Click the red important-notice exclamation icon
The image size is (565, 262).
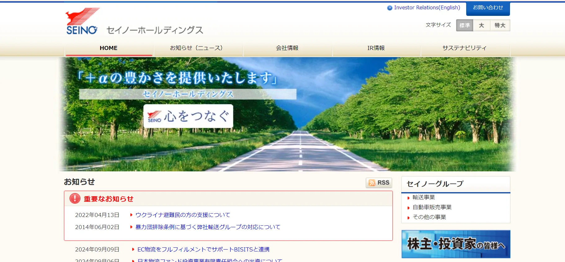coord(75,198)
